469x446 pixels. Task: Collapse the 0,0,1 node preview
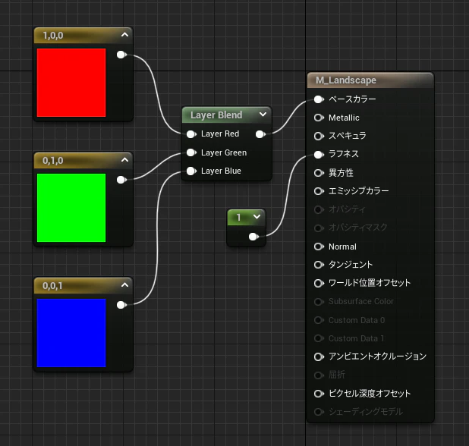[124, 285]
